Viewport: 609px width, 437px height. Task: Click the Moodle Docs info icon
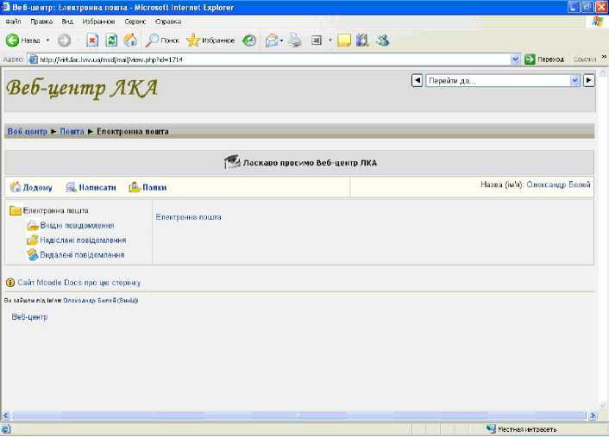click(x=10, y=283)
